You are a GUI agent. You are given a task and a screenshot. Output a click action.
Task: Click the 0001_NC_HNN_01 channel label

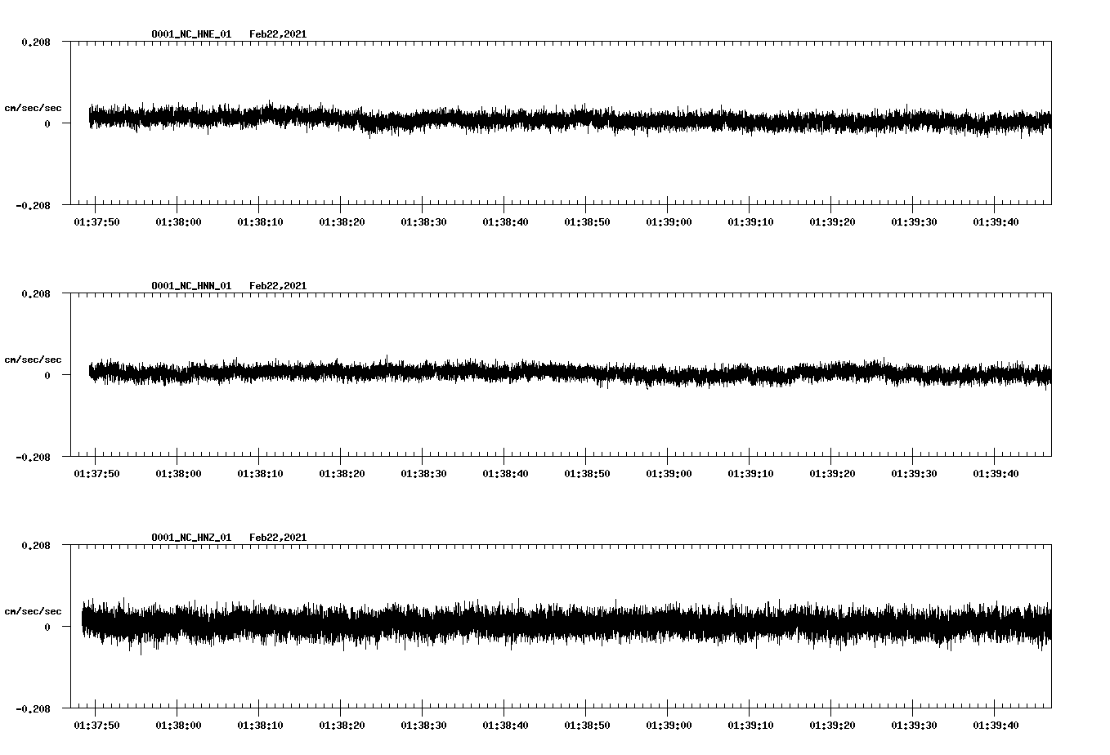click(190, 285)
